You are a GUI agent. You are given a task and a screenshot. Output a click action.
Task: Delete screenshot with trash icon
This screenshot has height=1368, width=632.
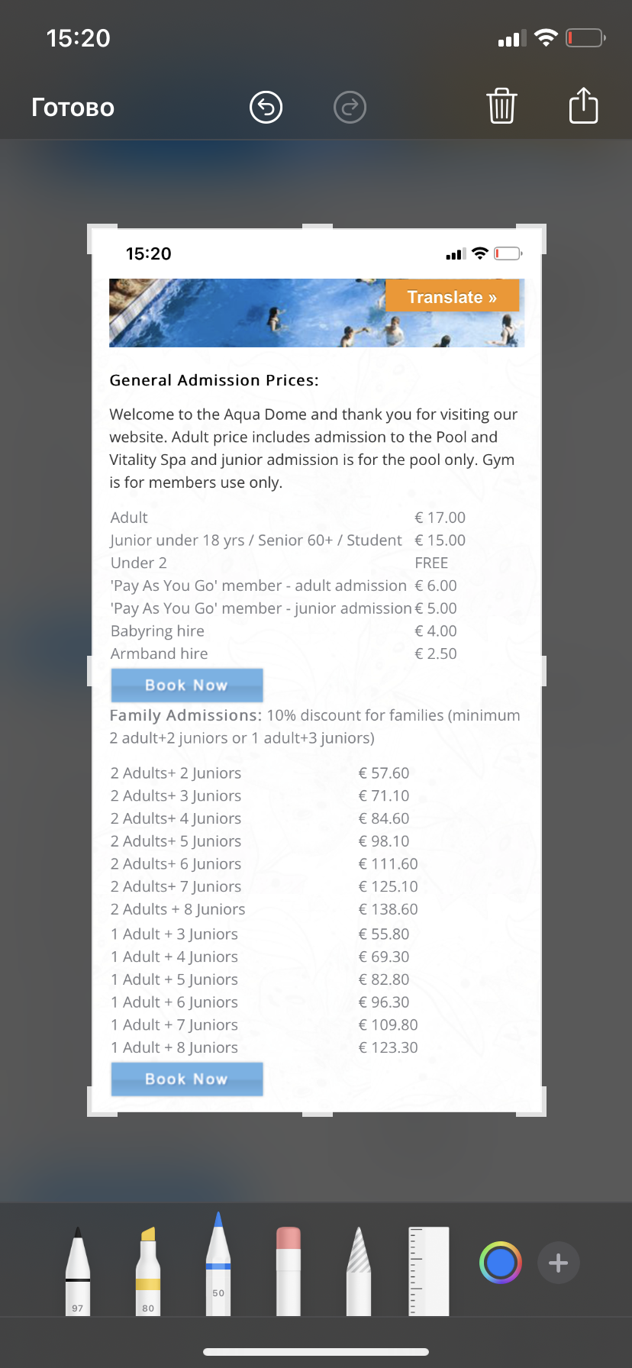(501, 105)
